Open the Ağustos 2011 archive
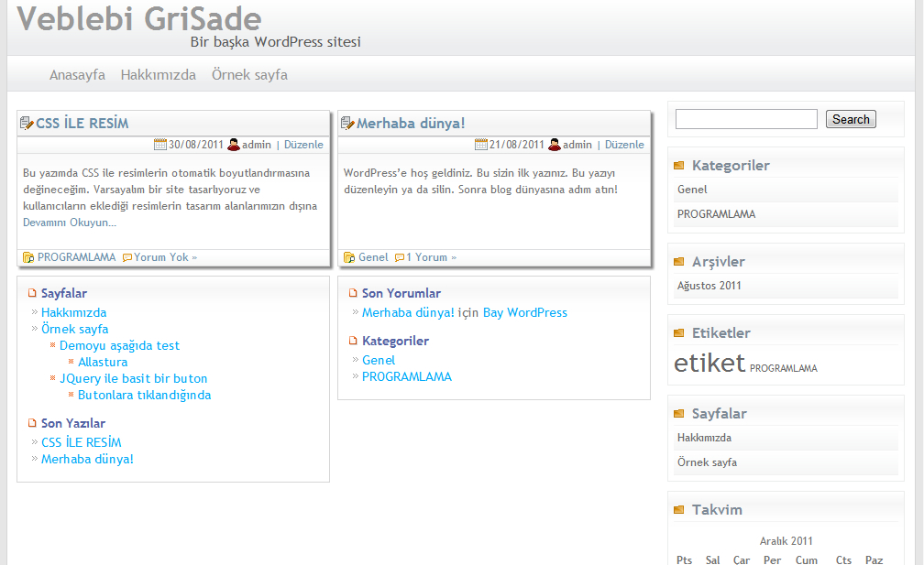The height and width of the screenshot is (565, 924). point(709,286)
